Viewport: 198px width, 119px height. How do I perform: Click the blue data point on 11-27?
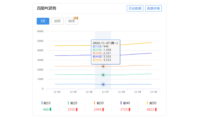coord(103,84)
